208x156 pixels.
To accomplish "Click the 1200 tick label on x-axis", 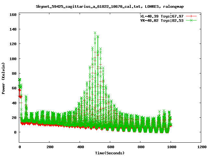I will (x=202, y=147).
